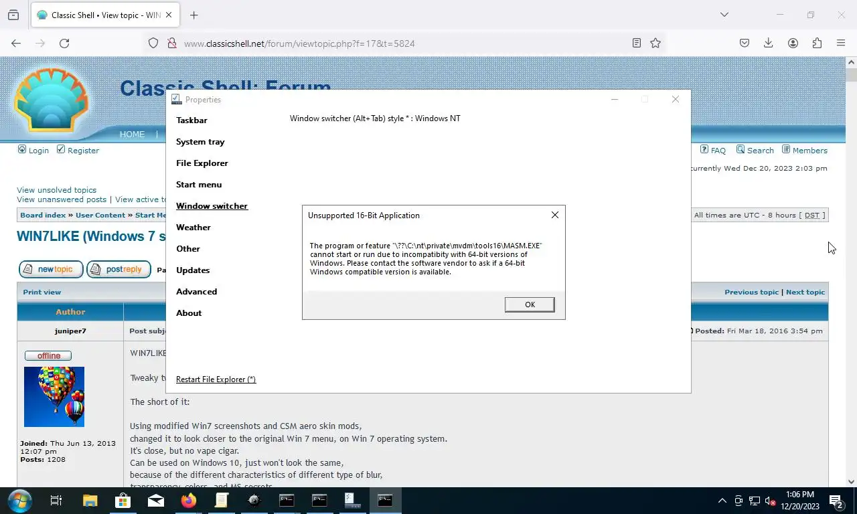This screenshot has width=857, height=514.
Task: Open Firefox recent browsing sidebar button
Action: [13, 15]
